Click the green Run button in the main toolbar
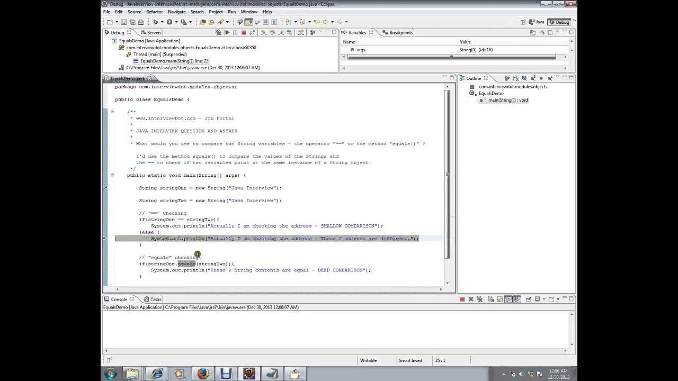 point(169,22)
